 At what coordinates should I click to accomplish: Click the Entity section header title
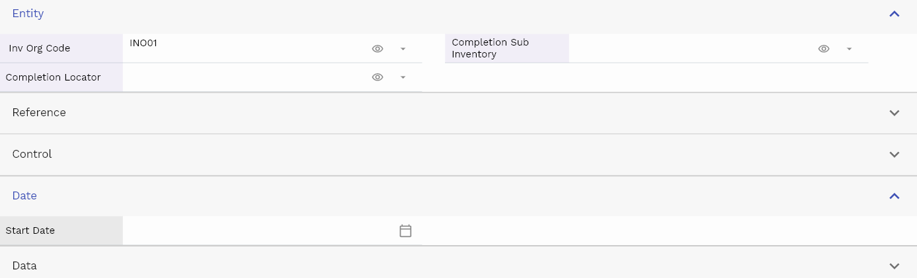pyautogui.click(x=28, y=13)
